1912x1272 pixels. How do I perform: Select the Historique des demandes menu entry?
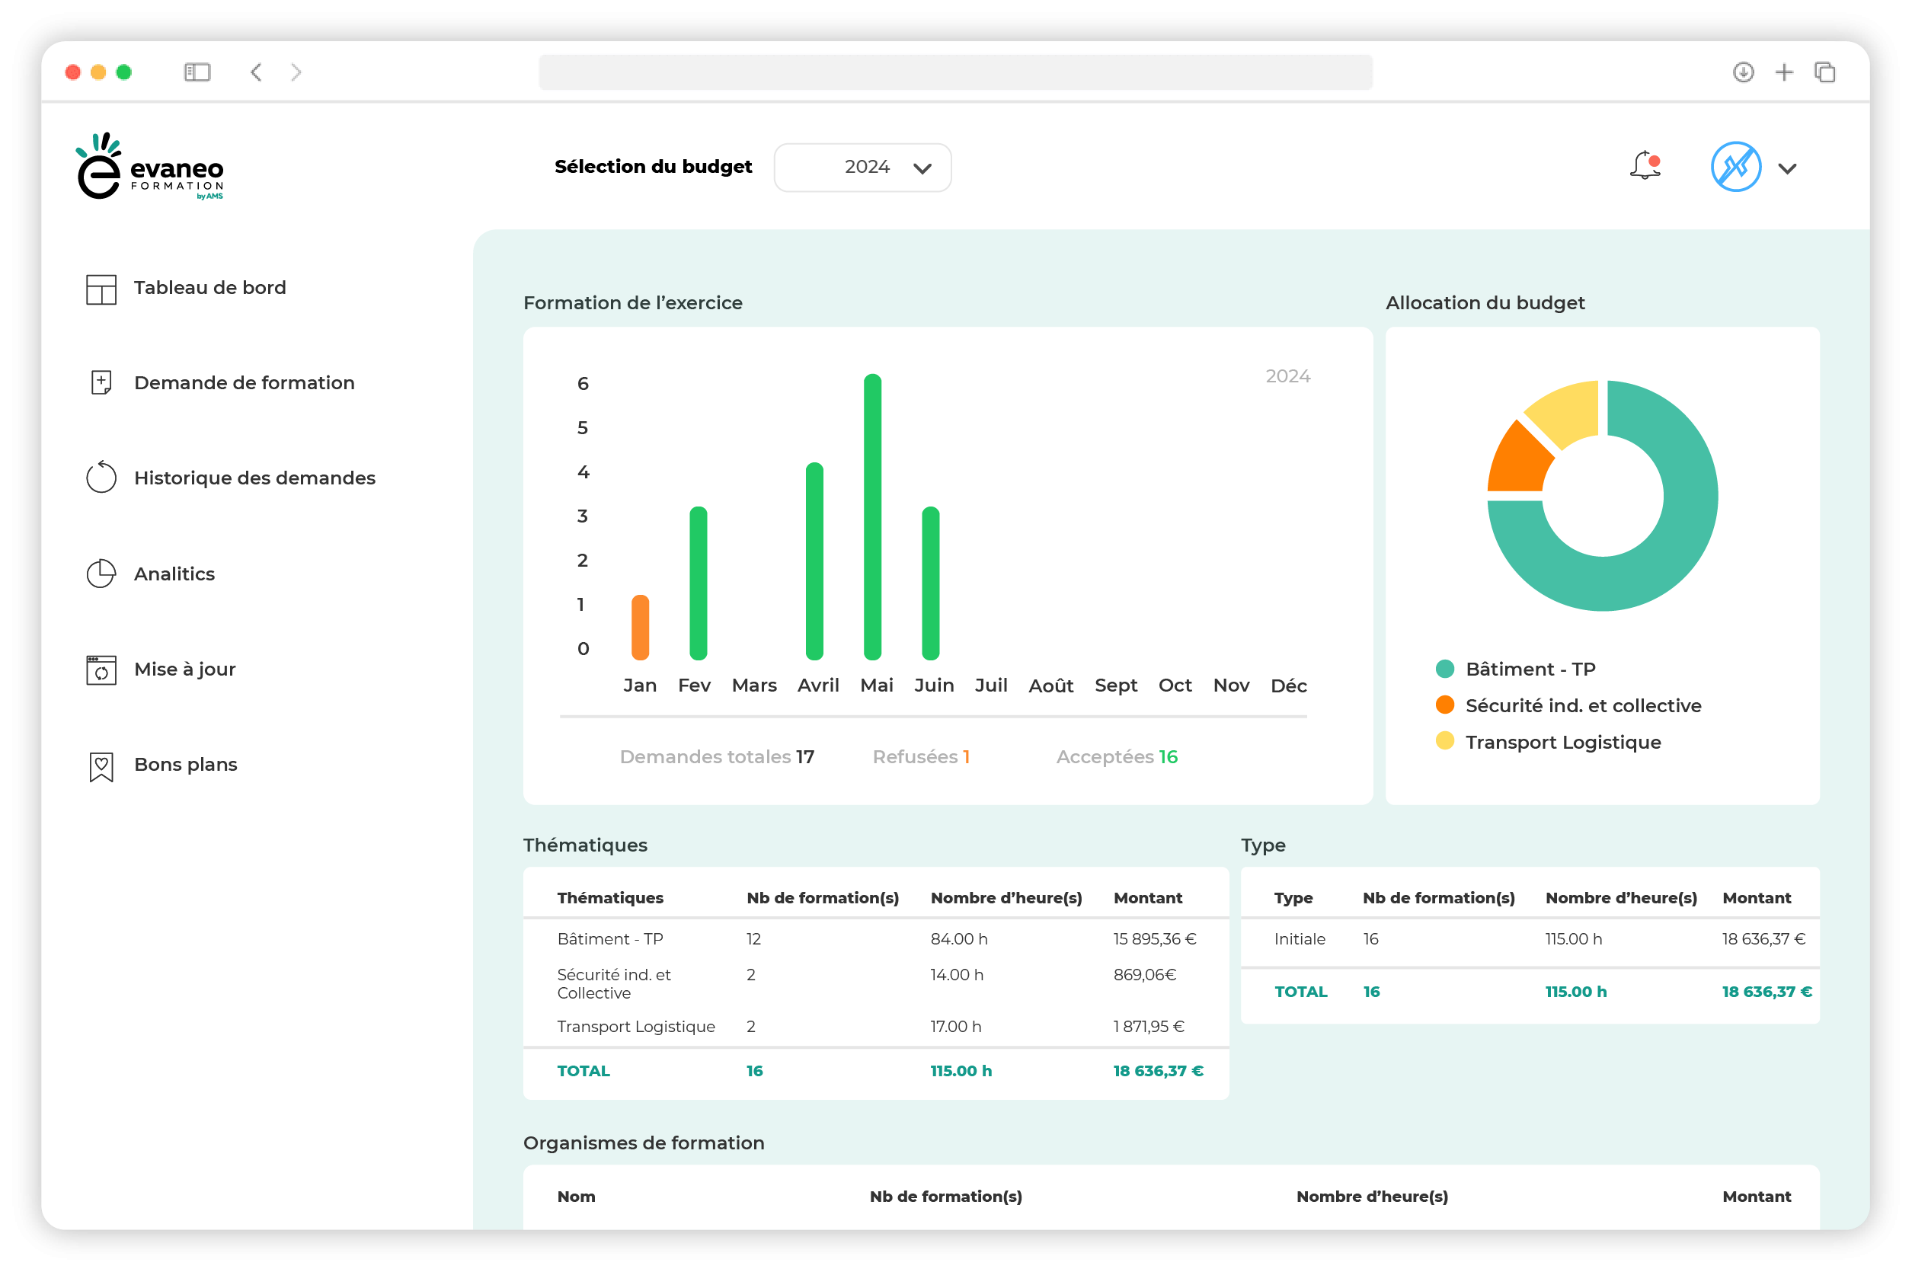tap(254, 478)
